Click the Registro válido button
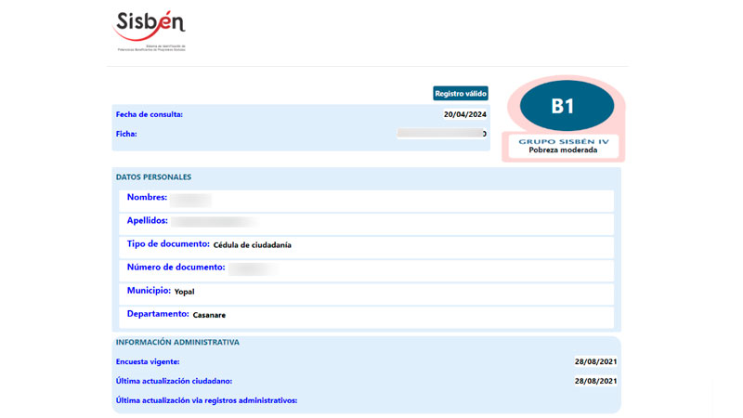The image size is (743, 418). pos(461,94)
